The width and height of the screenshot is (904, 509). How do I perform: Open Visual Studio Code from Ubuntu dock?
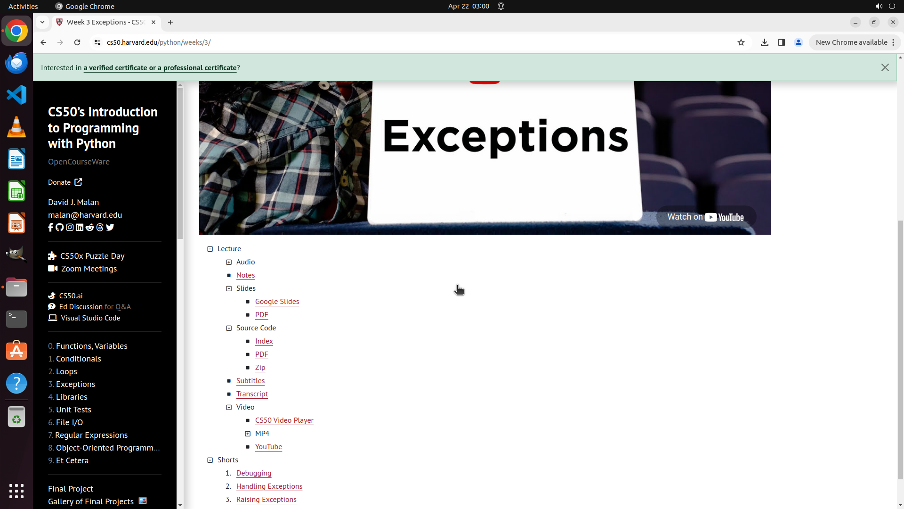click(16, 95)
